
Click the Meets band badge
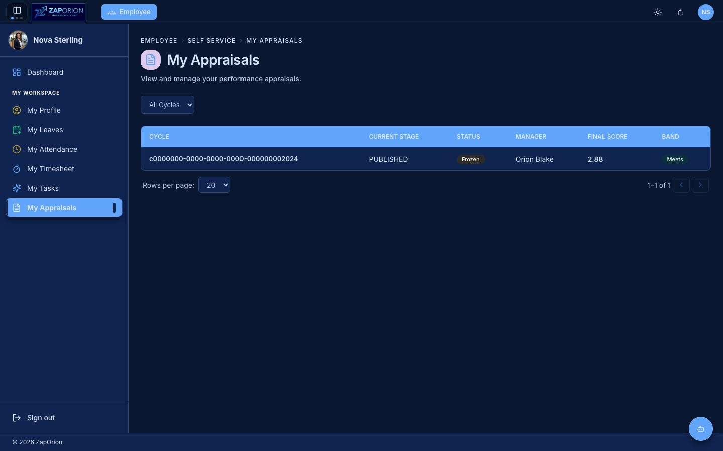(675, 159)
